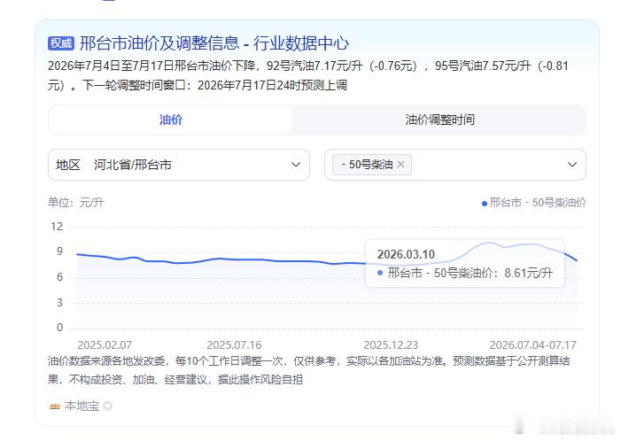Click the 2025.07.16 x-axis date label
The height and width of the screenshot is (441, 621).
tap(234, 344)
